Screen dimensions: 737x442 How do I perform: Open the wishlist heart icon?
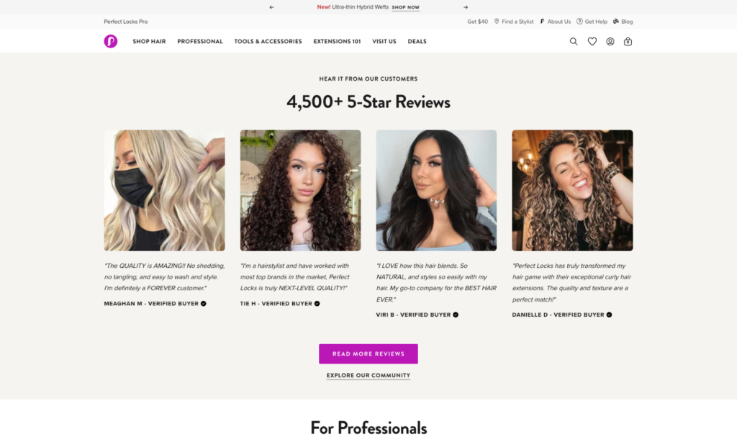click(x=592, y=41)
